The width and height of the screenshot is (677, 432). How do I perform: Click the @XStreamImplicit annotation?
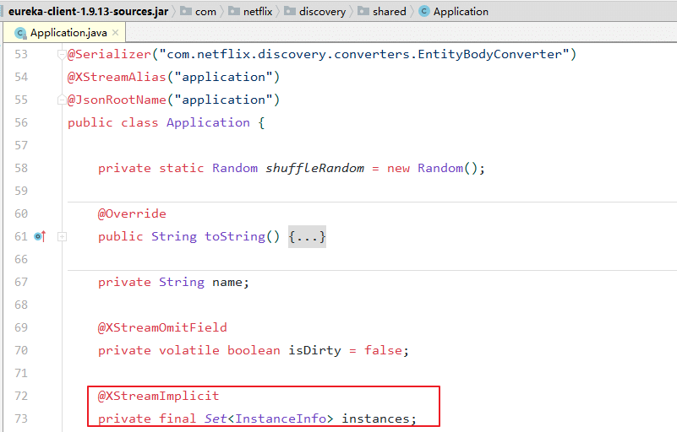pyautogui.click(x=158, y=396)
